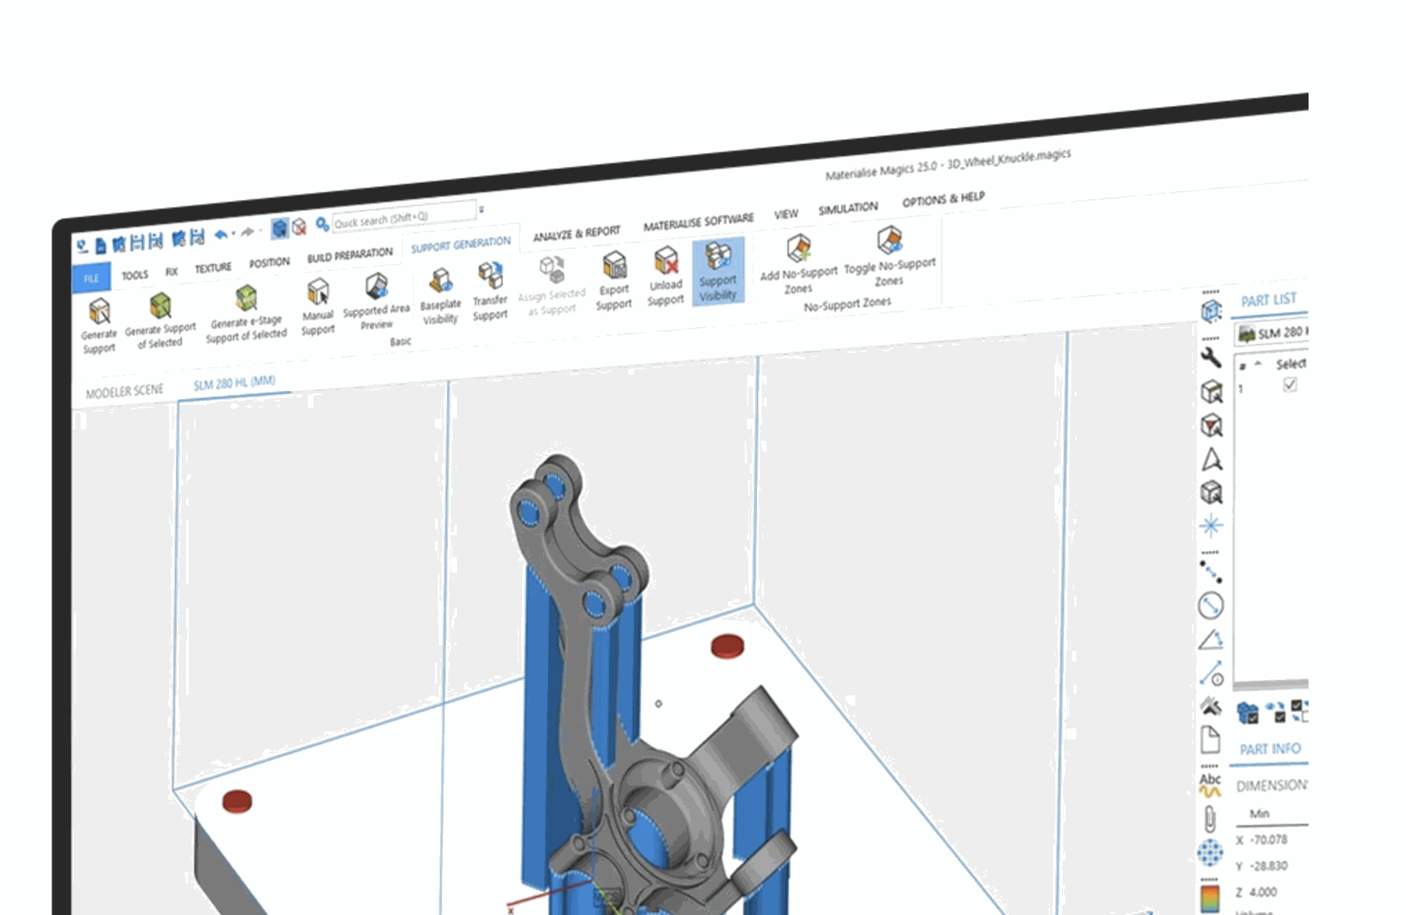Click the color gradient swatch in sidebar
Viewport: 1406px width, 915px height.
[x=1210, y=898]
